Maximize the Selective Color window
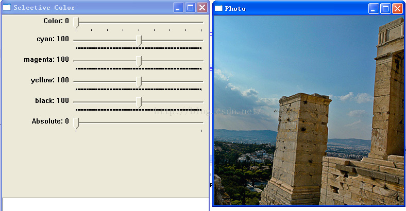 pos(190,8)
